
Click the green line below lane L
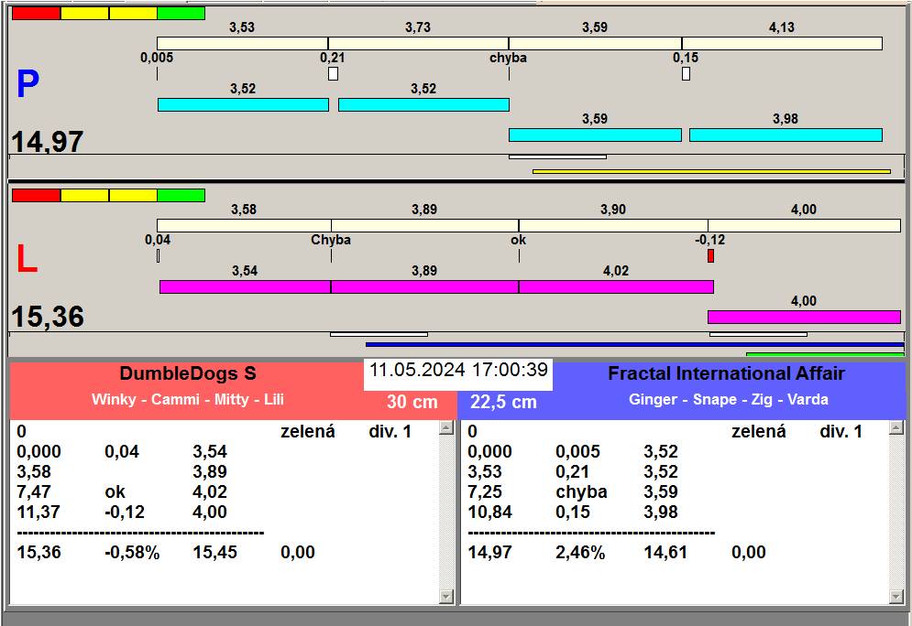825,353
